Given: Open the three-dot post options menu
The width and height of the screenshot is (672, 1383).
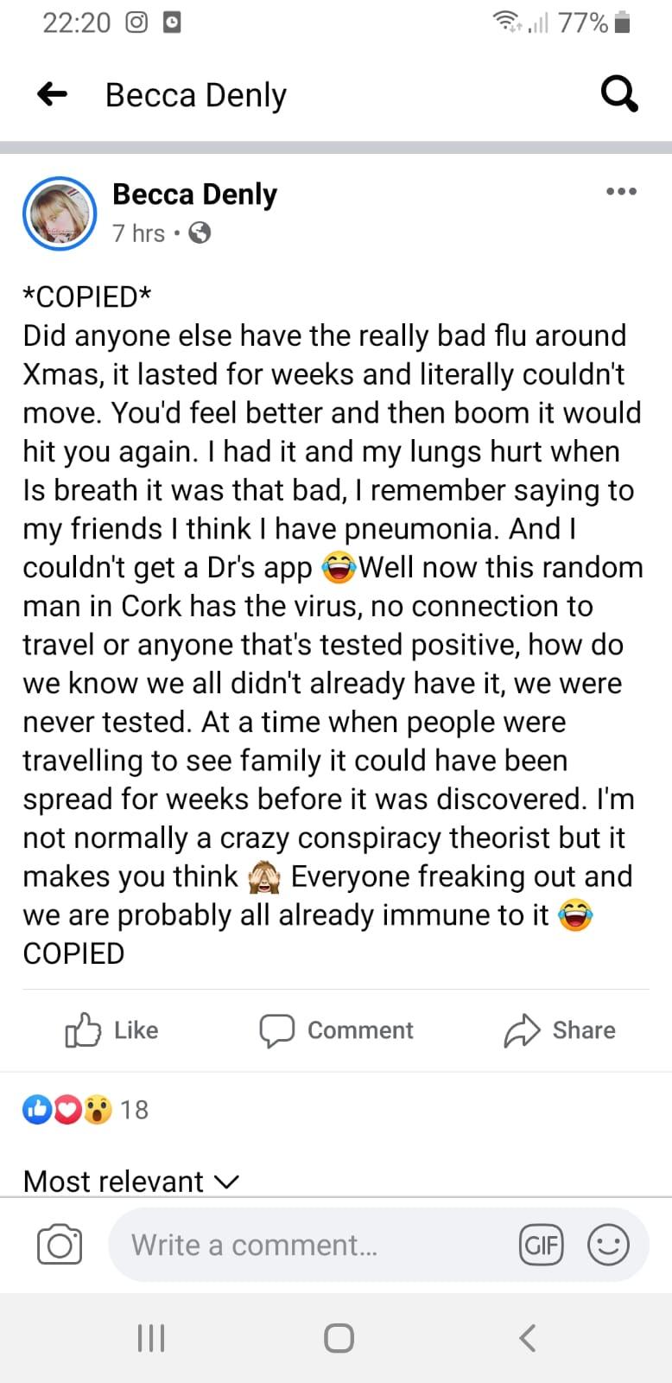Looking at the screenshot, I should tap(621, 192).
